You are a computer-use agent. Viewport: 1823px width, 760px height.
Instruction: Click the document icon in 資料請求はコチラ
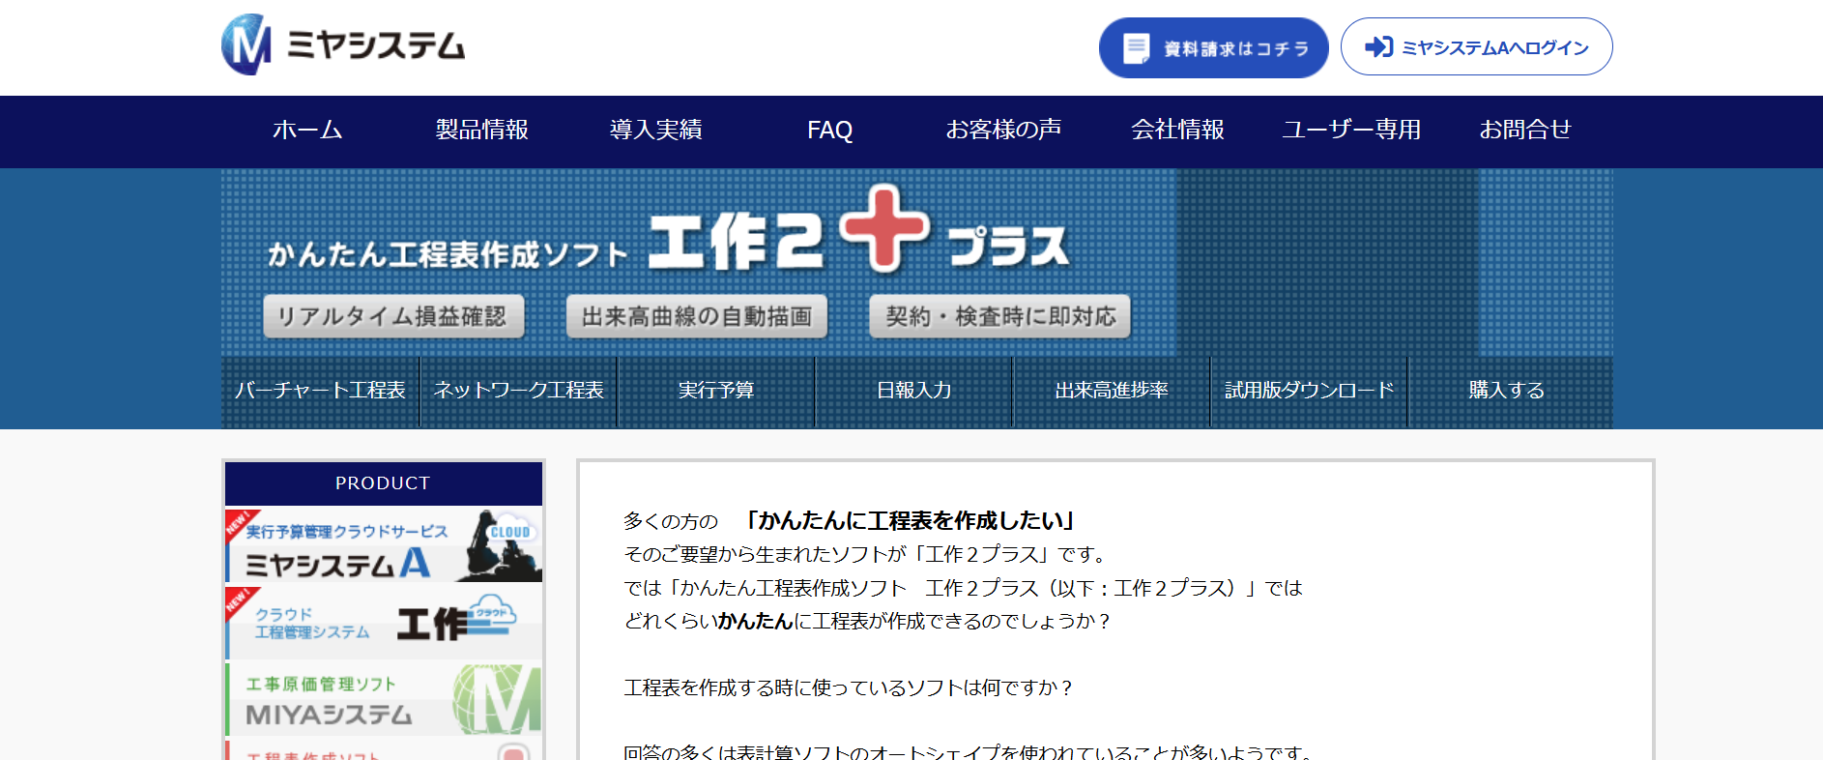[x=1137, y=48]
